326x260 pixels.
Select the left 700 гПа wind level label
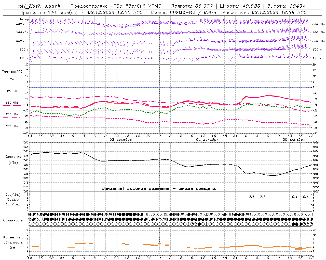[22, 32]
